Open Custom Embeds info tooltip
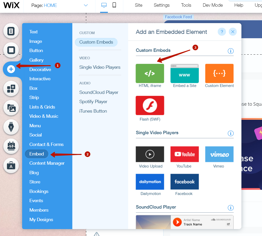 tap(231, 51)
